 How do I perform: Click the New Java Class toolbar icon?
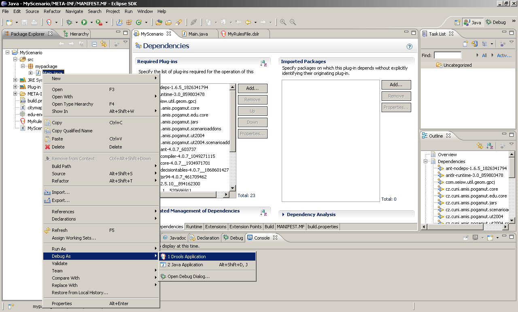139,22
